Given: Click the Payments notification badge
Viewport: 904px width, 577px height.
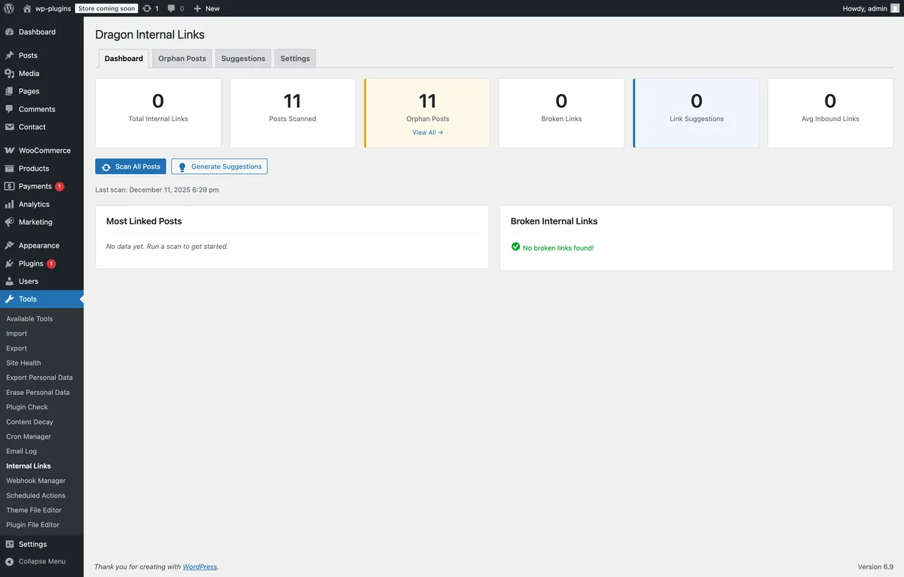Looking at the screenshot, I should pos(60,187).
